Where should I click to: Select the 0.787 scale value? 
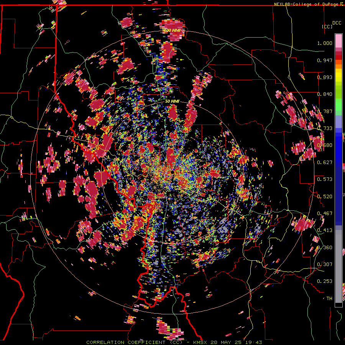tap(325, 111)
